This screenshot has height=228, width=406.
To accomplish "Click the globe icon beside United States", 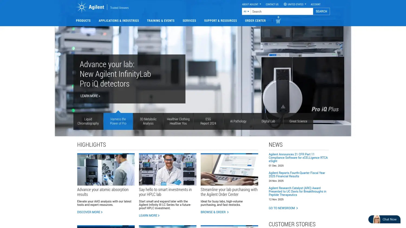I will coord(285,4).
